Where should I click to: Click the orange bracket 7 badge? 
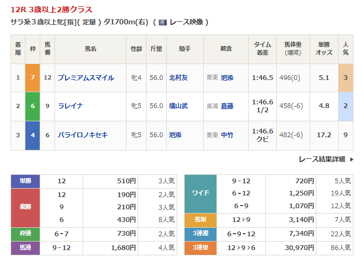click(x=32, y=78)
